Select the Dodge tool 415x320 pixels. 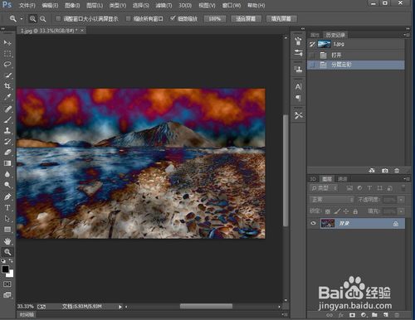tap(7, 185)
